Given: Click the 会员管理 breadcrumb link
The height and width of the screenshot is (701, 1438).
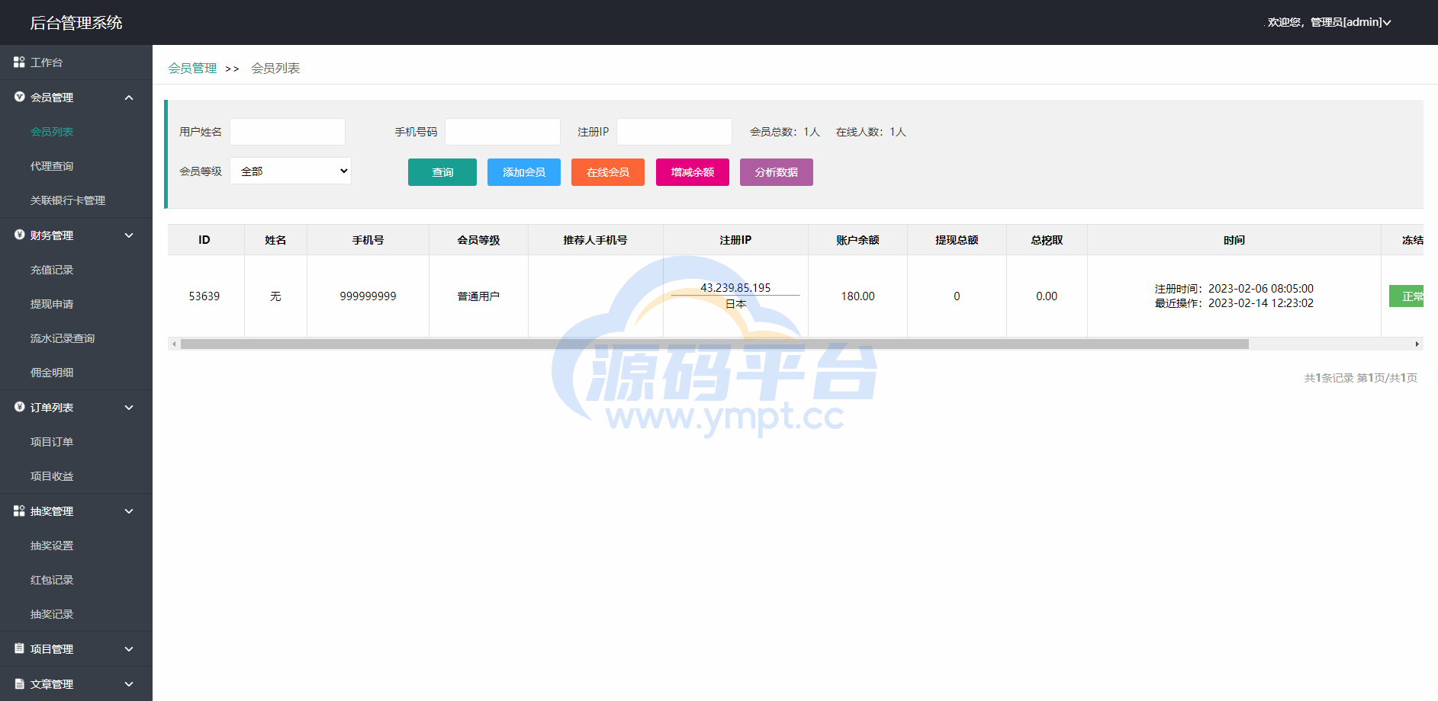Looking at the screenshot, I should [x=192, y=68].
